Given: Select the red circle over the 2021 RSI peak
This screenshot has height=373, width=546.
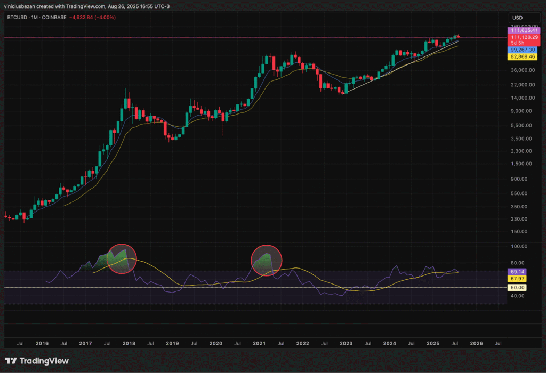Looking at the screenshot, I should [266, 260].
